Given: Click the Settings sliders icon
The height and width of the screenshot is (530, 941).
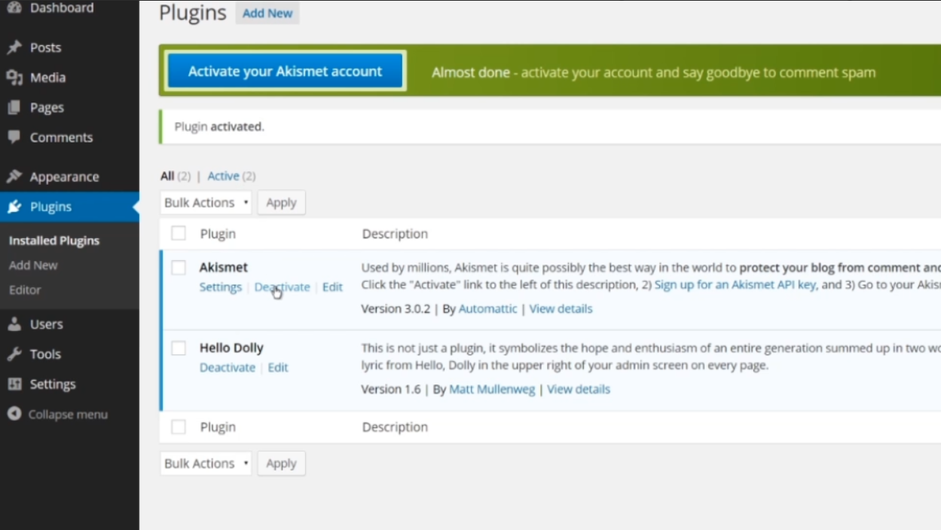Looking at the screenshot, I should pyautogui.click(x=14, y=384).
